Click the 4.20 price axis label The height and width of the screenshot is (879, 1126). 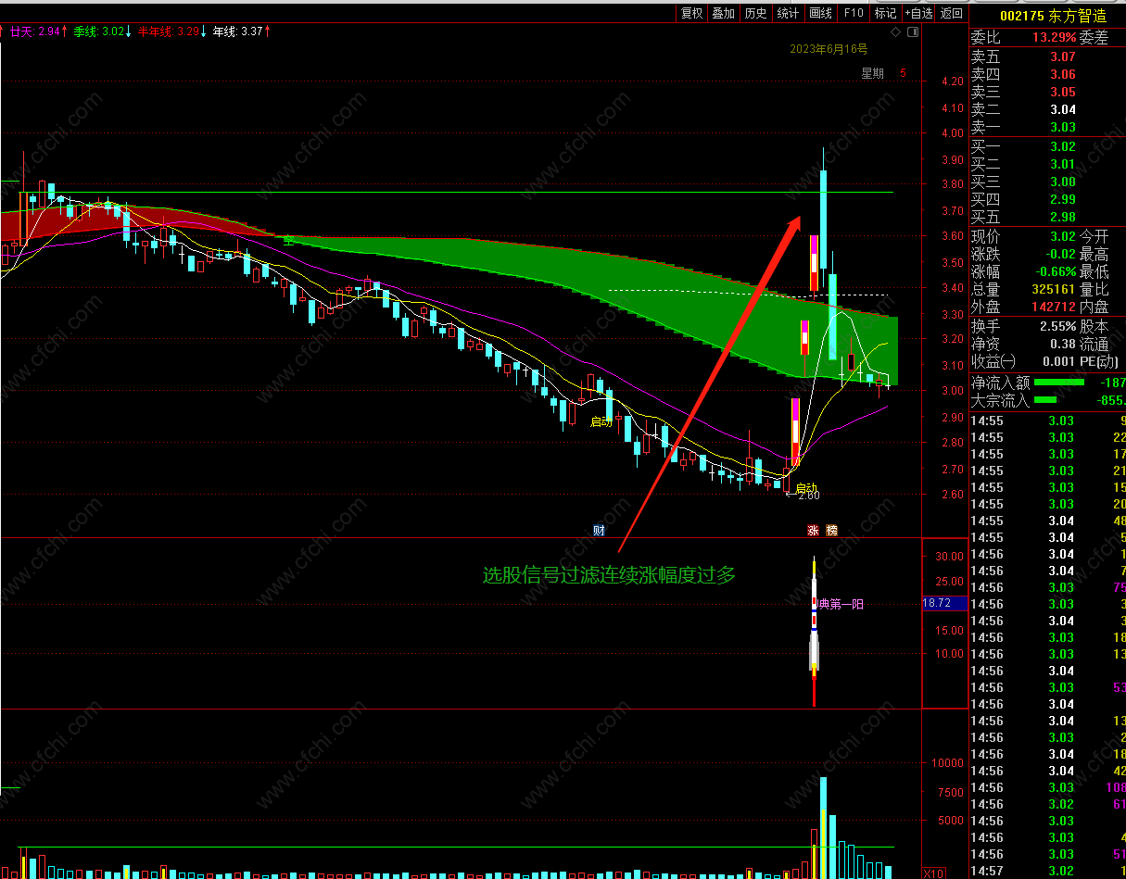click(952, 82)
